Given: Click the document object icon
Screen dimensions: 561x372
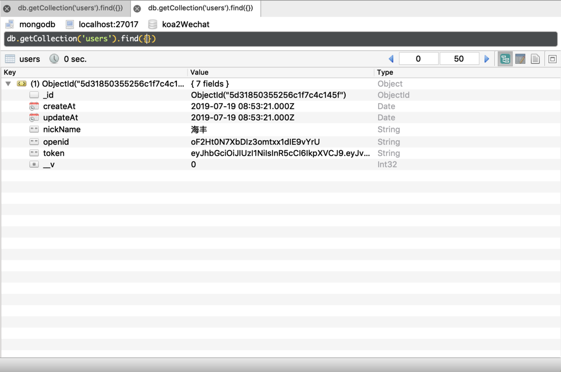Looking at the screenshot, I should coord(22,84).
